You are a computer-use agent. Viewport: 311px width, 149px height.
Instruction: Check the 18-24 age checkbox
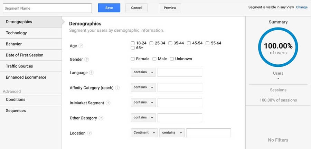coord(133,43)
